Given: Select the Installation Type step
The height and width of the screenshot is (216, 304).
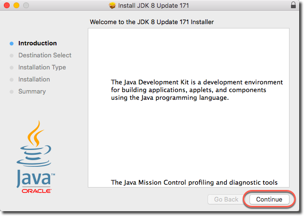Looking at the screenshot, I should (42, 67).
